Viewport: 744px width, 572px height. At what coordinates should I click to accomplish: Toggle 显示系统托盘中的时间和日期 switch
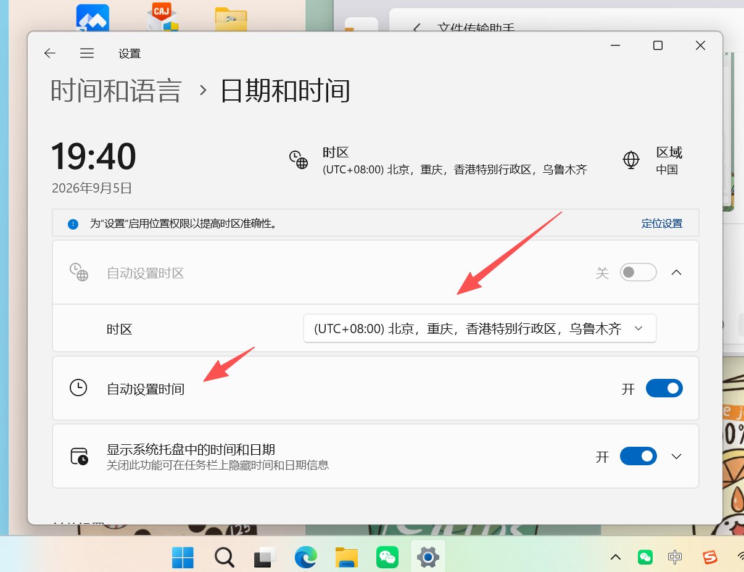point(639,456)
